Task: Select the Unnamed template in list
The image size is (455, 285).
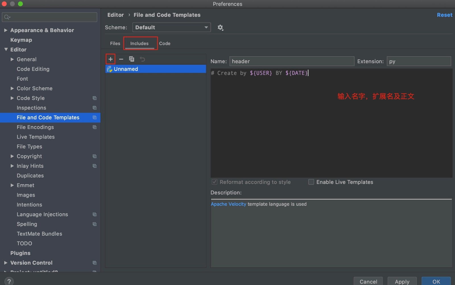Action: [x=156, y=69]
